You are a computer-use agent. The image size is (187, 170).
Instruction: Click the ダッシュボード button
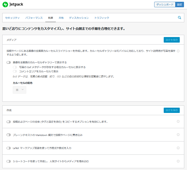click(165, 5)
